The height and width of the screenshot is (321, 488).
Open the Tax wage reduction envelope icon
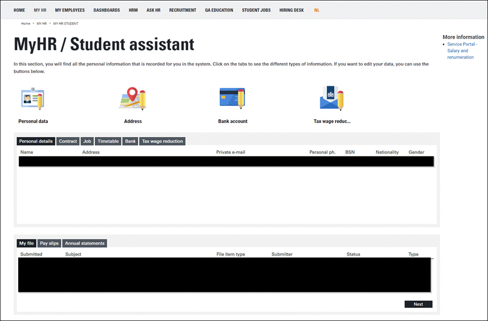point(332,98)
